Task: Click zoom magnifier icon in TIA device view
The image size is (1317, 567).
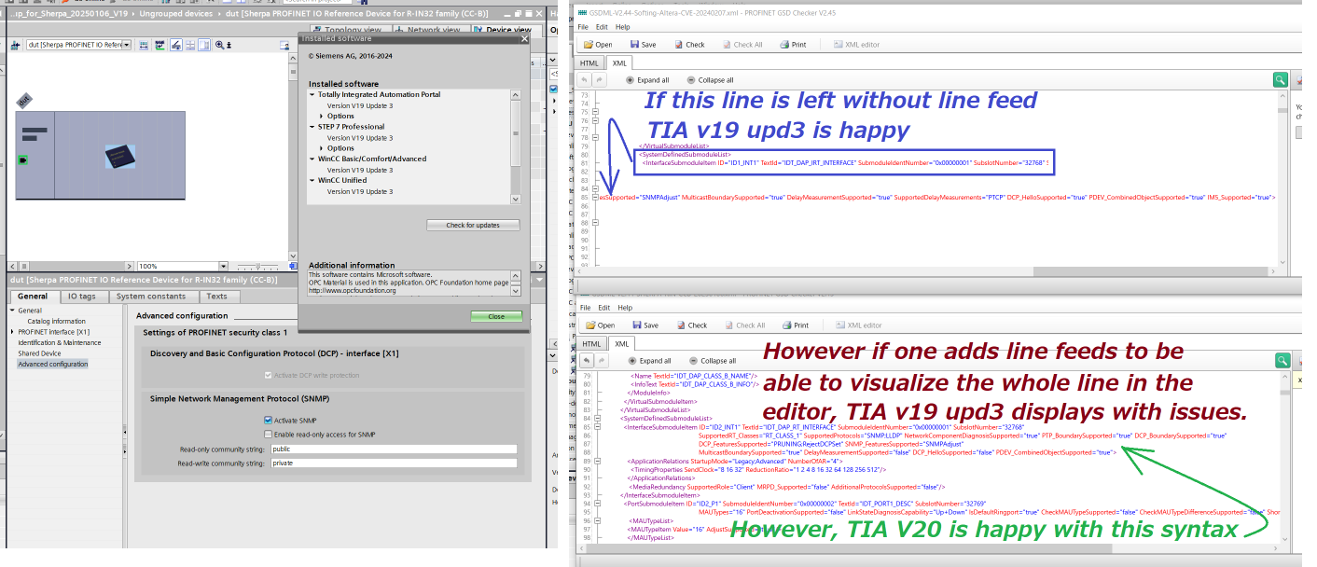Action: point(220,45)
